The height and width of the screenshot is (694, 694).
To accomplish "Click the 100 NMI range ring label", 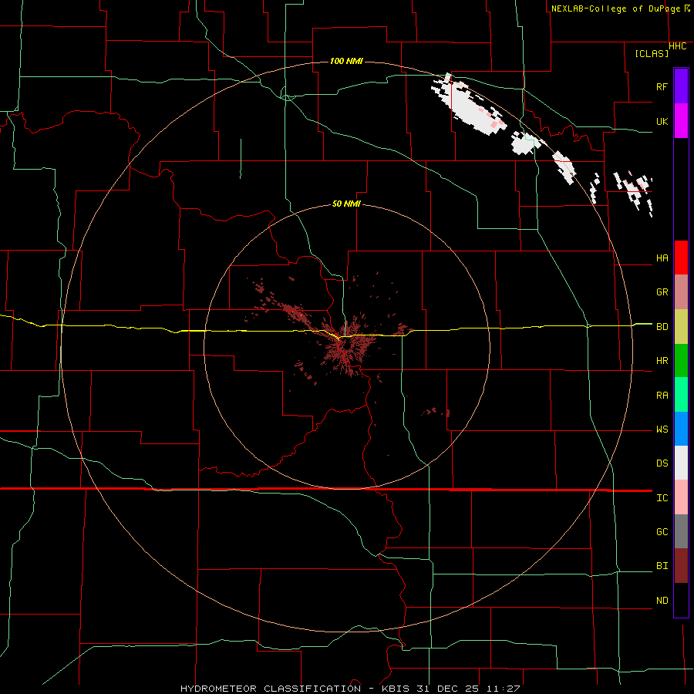I will pos(346,61).
